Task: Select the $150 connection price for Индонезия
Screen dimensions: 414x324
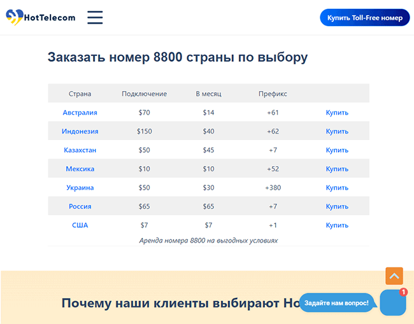Action: tap(144, 131)
